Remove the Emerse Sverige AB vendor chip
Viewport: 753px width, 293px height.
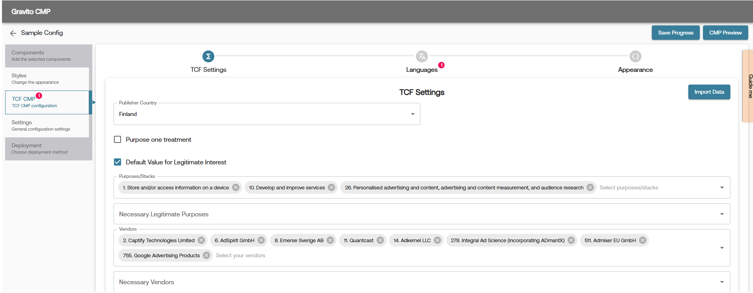click(x=330, y=240)
